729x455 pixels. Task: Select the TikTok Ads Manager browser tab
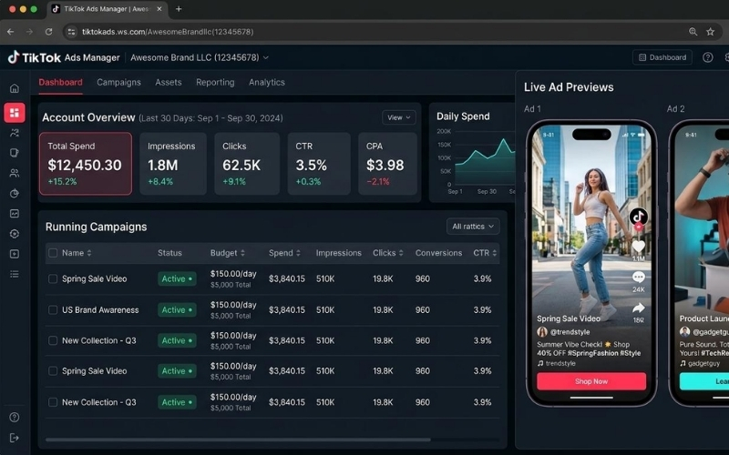[107, 9]
